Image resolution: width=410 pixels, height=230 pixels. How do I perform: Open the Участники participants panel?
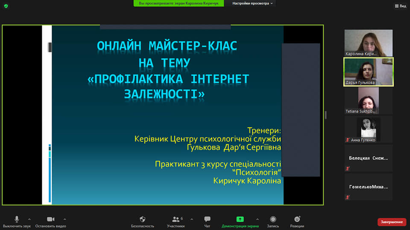(176, 219)
